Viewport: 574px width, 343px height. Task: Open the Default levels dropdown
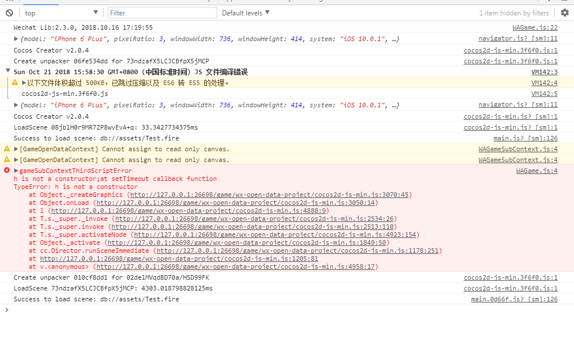[x=246, y=13]
